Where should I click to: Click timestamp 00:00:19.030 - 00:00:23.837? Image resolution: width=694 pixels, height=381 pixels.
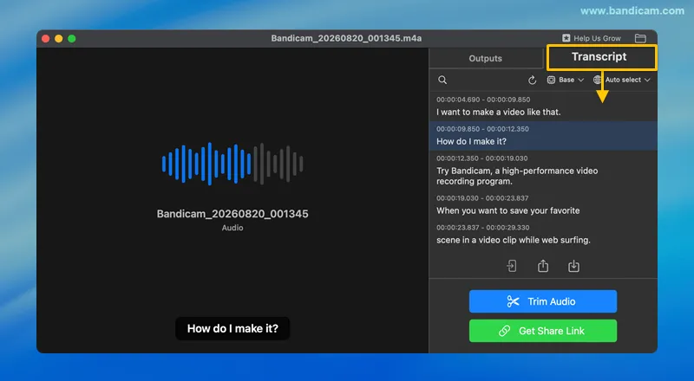click(482, 198)
